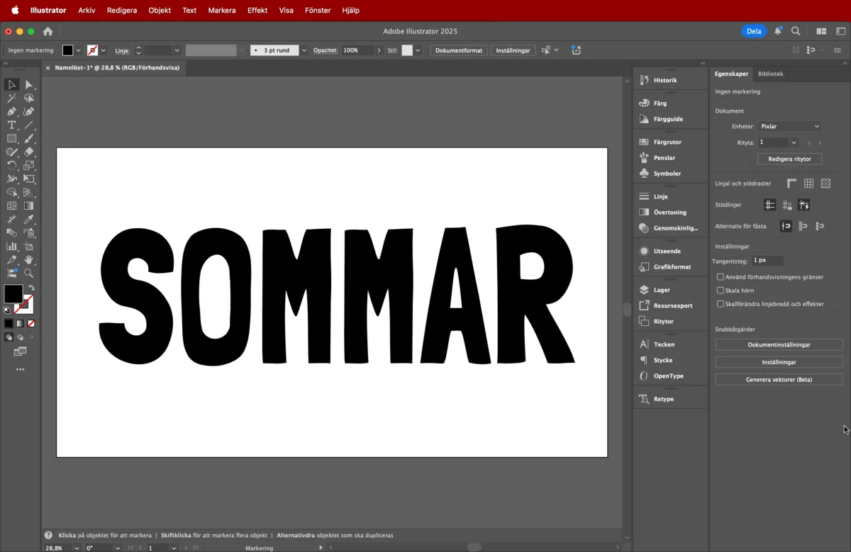Enable Skalförändra linjebredd och effekter checkbox
The width and height of the screenshot is (851, 552).
coord(721,304)
